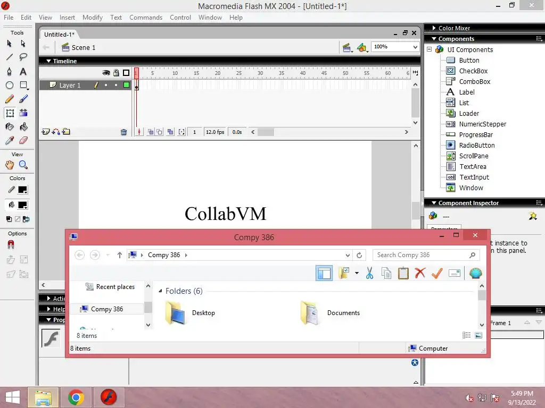The image size is (545, 408).
Task: Toggle lock all layers padlock icon
Action: tap(116, 73)
